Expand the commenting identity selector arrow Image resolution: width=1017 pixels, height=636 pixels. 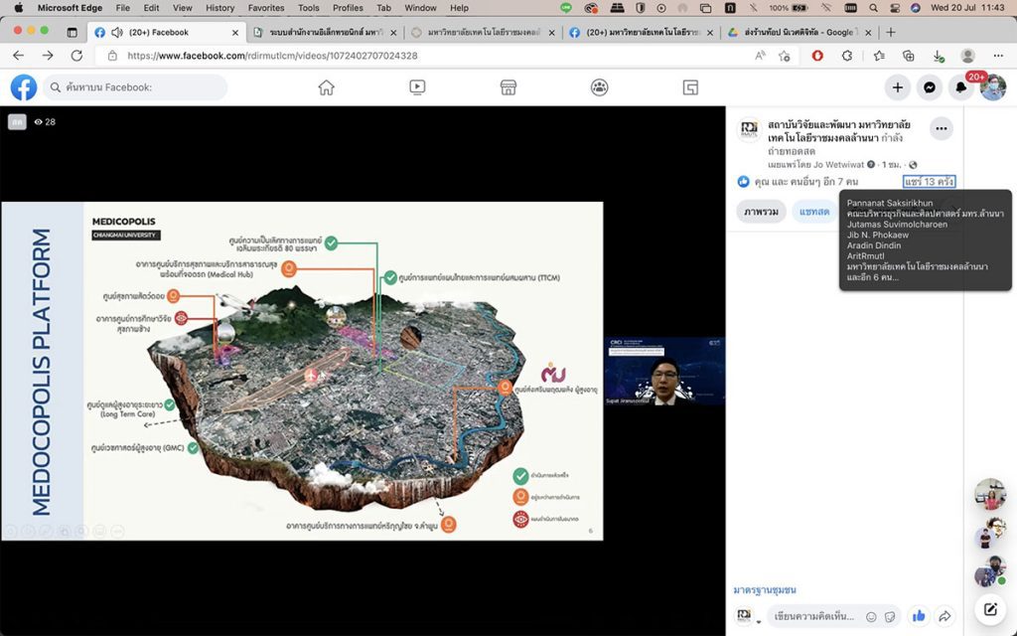pos(759,622)
